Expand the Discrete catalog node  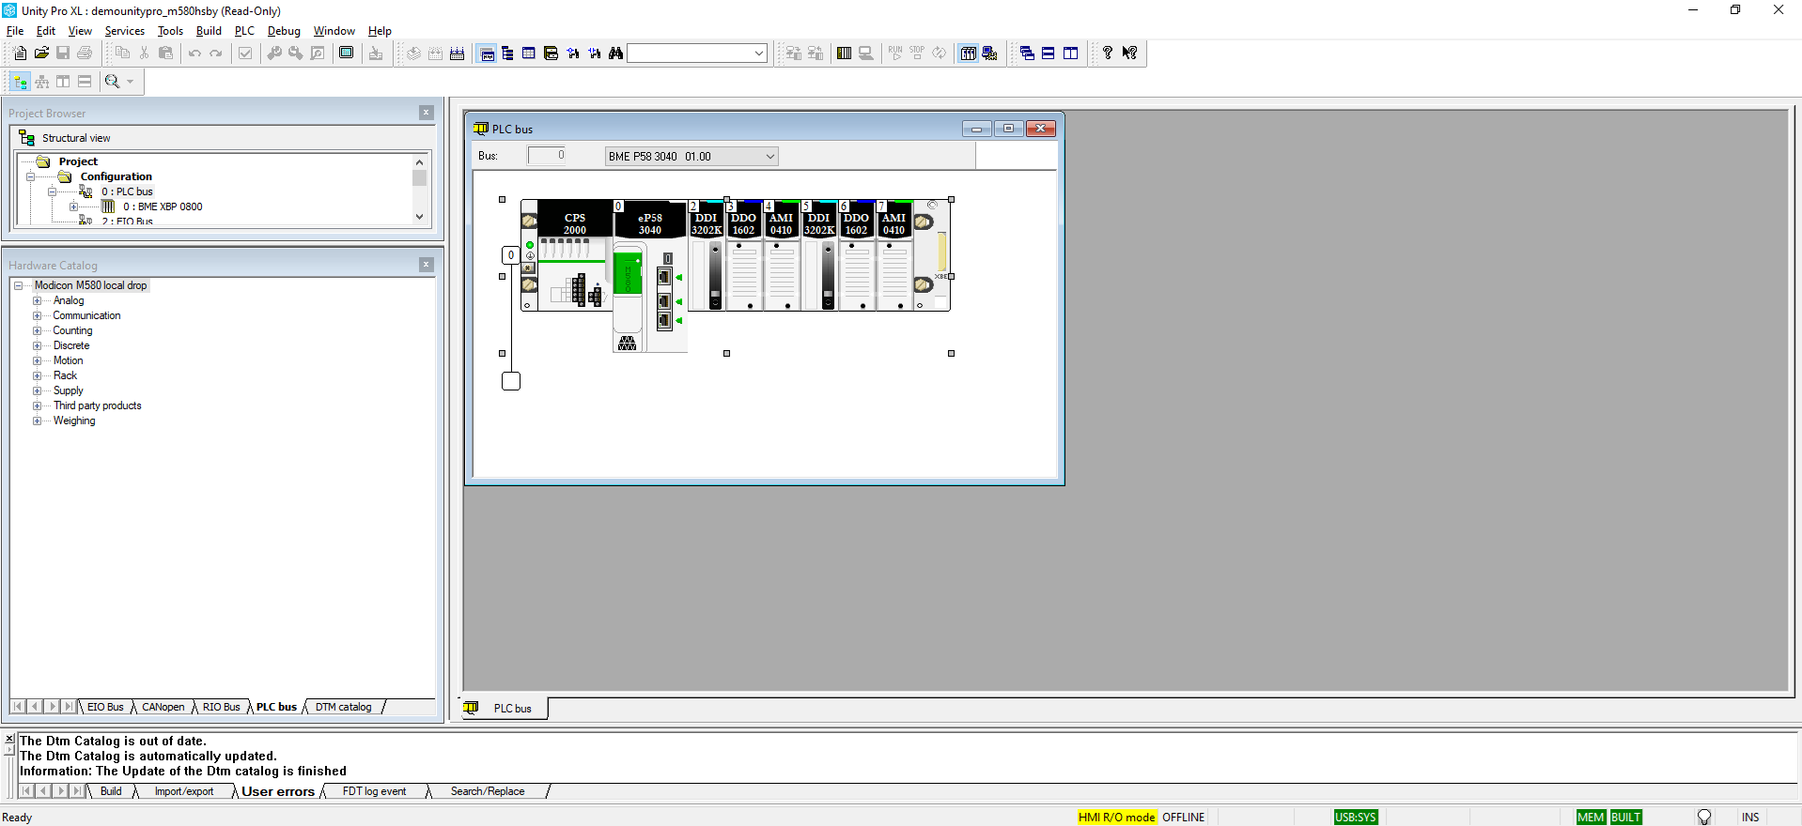coord(38,345)
